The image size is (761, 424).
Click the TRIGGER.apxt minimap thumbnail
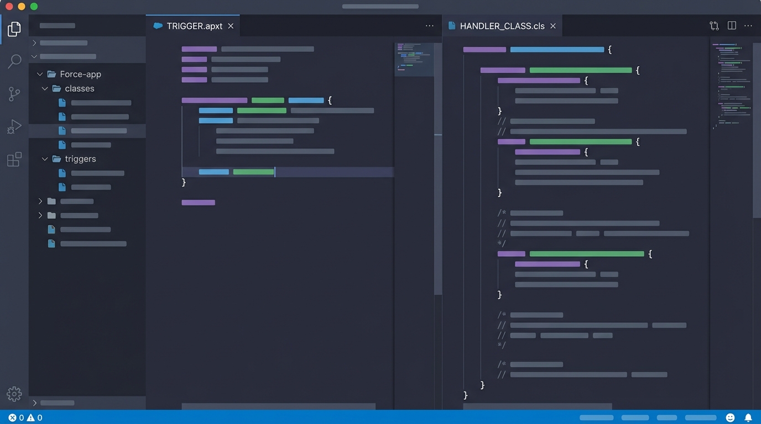pyautogui.click(x=415, y=59)
